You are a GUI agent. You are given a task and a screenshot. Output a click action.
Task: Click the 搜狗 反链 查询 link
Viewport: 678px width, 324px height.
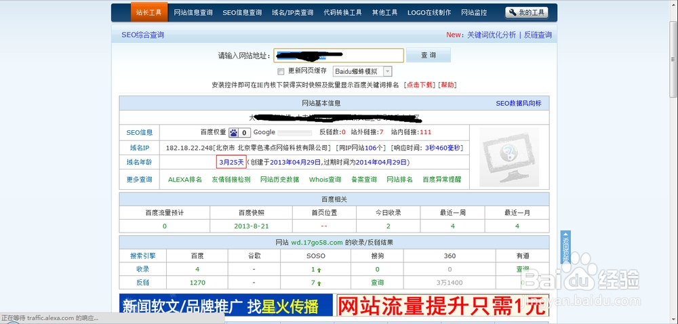point(378,283)
